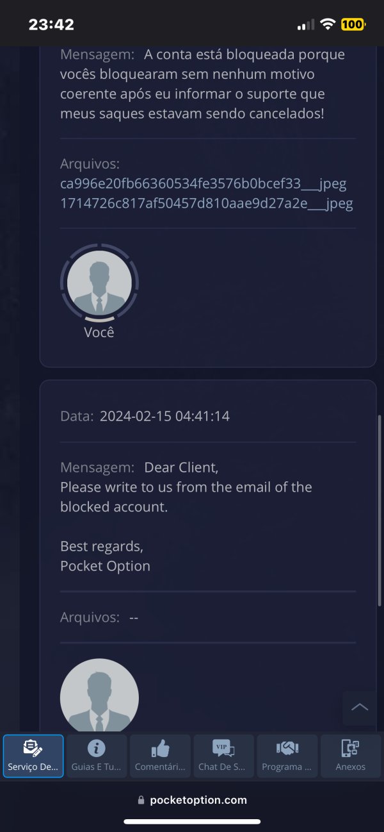Open attachment 1714726c817af50457d810aae9d27a2e jpeg
384x832 pixels.
207,204
